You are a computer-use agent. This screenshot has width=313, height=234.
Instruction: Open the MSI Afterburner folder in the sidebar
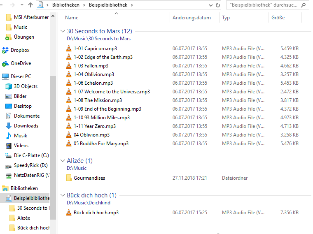[x=27, y=17]
